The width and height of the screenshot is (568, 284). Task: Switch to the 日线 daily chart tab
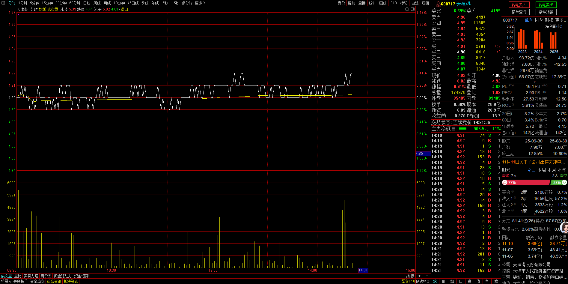(87, 3)
